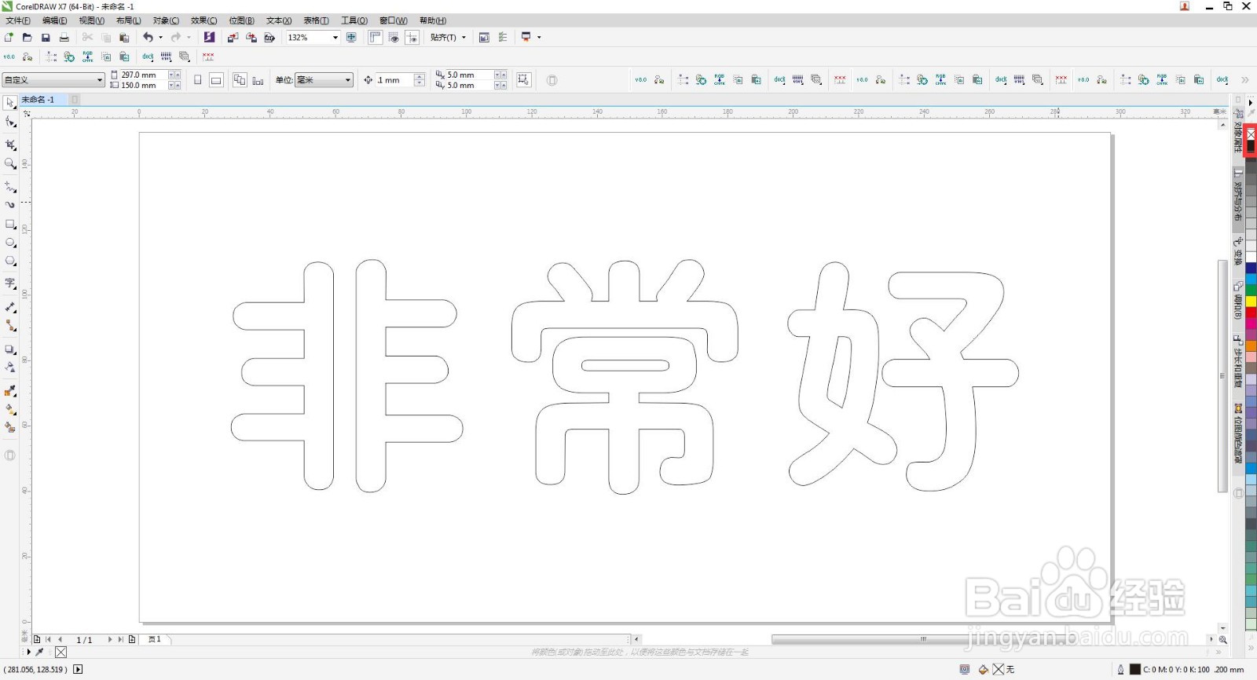Viewport: 1257px width, 680px height.
Task: Click the Open file icon
Action: click(27, 37)
